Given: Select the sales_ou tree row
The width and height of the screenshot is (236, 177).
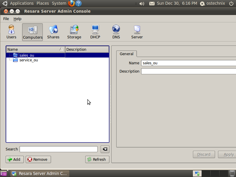Looking at the screenshot, I should click(x=58, y=55).
